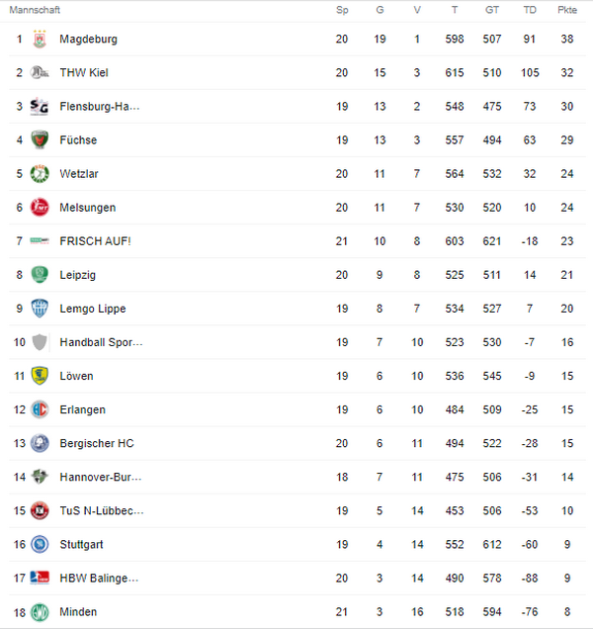
Task: Click the Lemgo Lippe striped logo
Action: pos(40,309)
